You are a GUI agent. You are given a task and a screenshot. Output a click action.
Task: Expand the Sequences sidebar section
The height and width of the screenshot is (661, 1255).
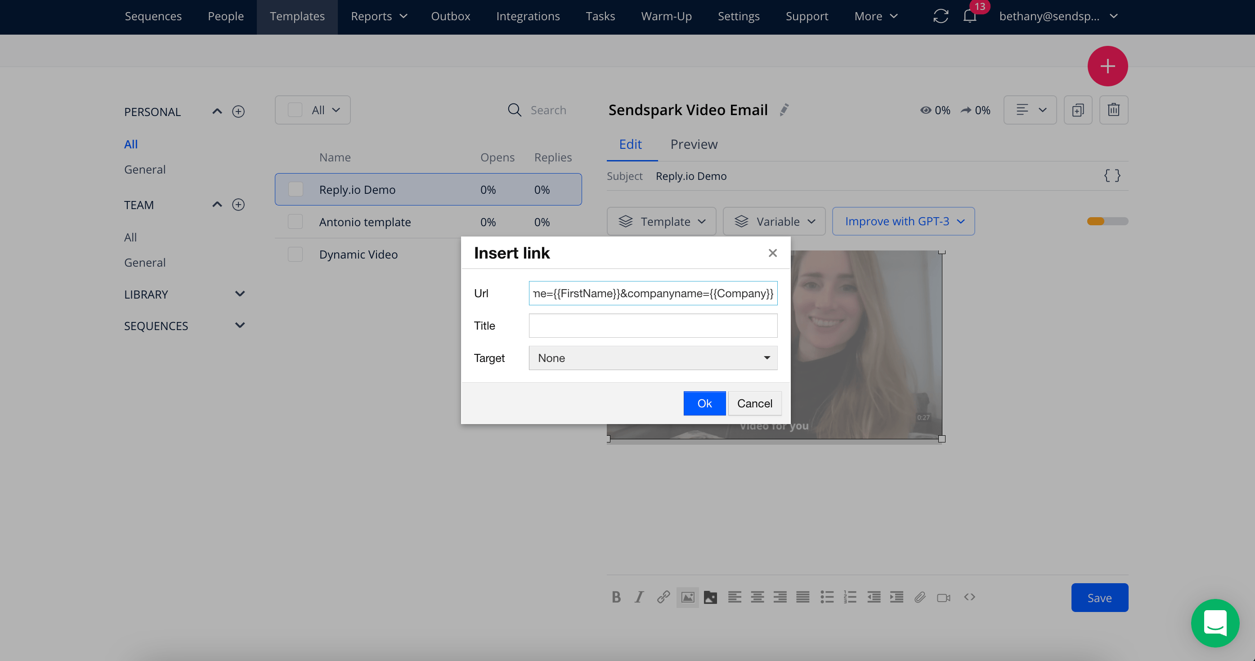[x=240, y=325]
